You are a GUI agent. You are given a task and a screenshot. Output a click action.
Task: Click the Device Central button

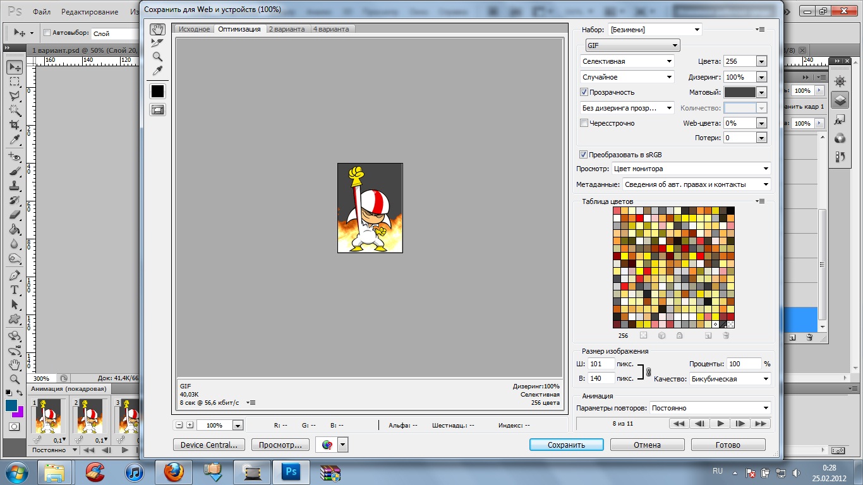coord(208,445)
